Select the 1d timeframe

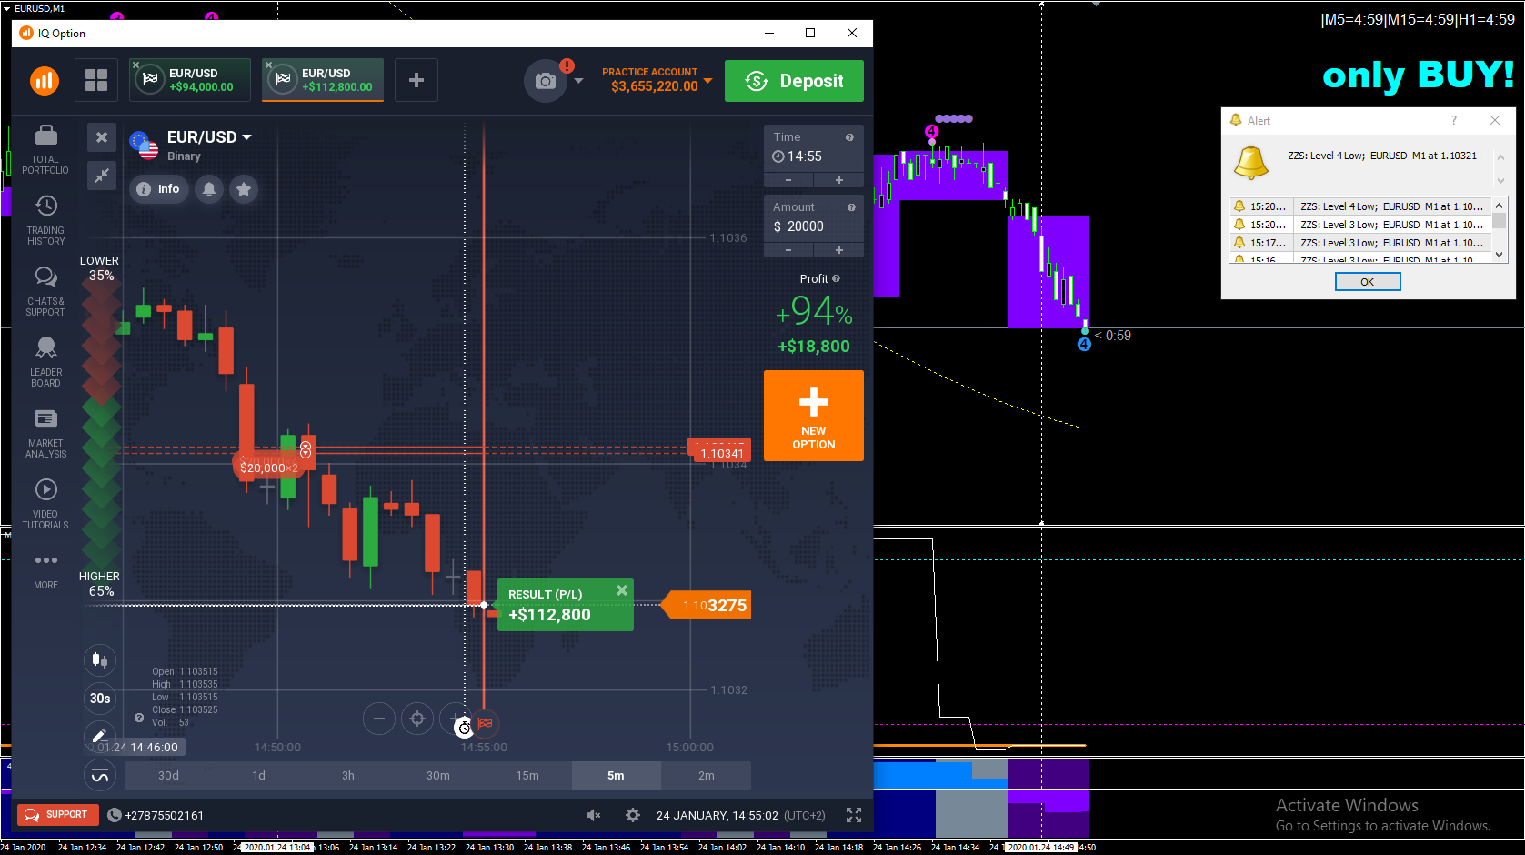[x=259, y=776]
